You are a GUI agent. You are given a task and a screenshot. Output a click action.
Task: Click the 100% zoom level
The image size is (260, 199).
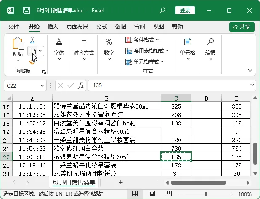[x=245, y=194]
